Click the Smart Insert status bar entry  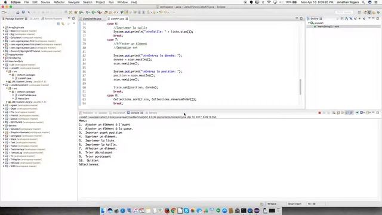[x=294, y=204]
